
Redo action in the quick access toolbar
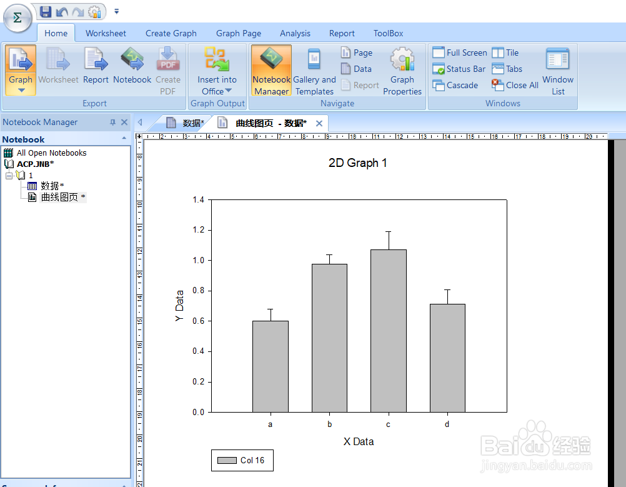pos(78,12)
